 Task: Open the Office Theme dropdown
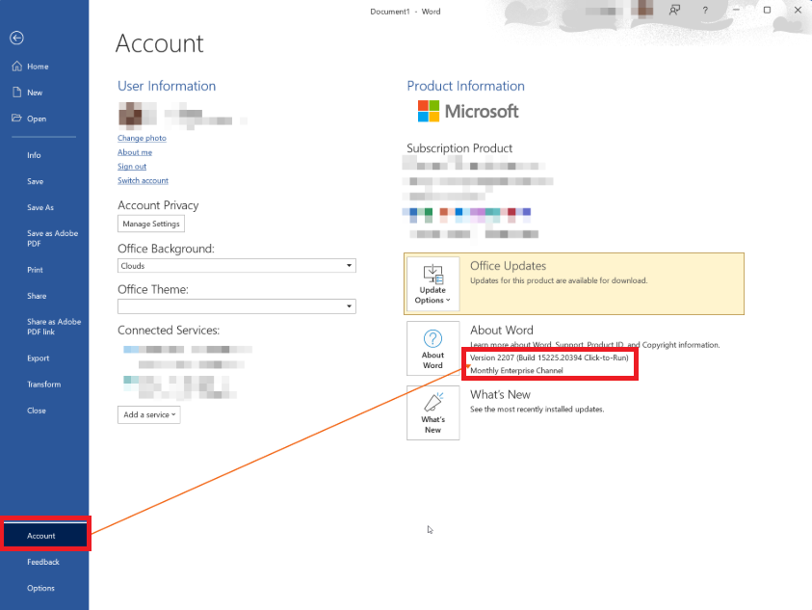click(x=237, y=306)
